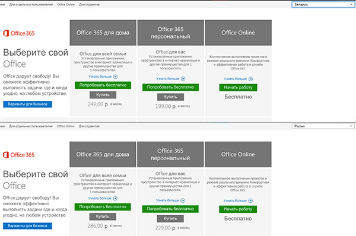Screen dimensions: 356x236
Task: Open Office Online nav item, Россия page
Action: tap(66, 126)
